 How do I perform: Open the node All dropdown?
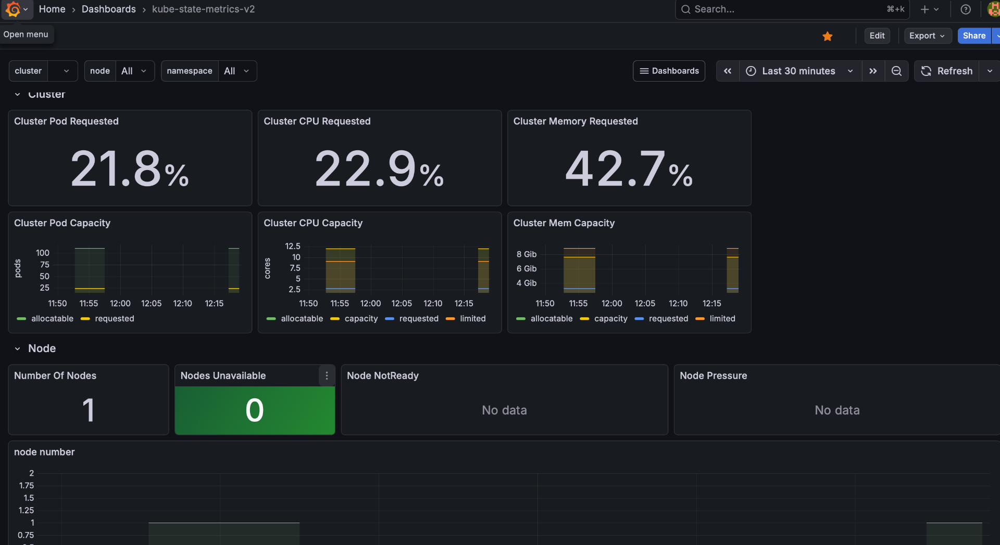click(x=134, y=71)
